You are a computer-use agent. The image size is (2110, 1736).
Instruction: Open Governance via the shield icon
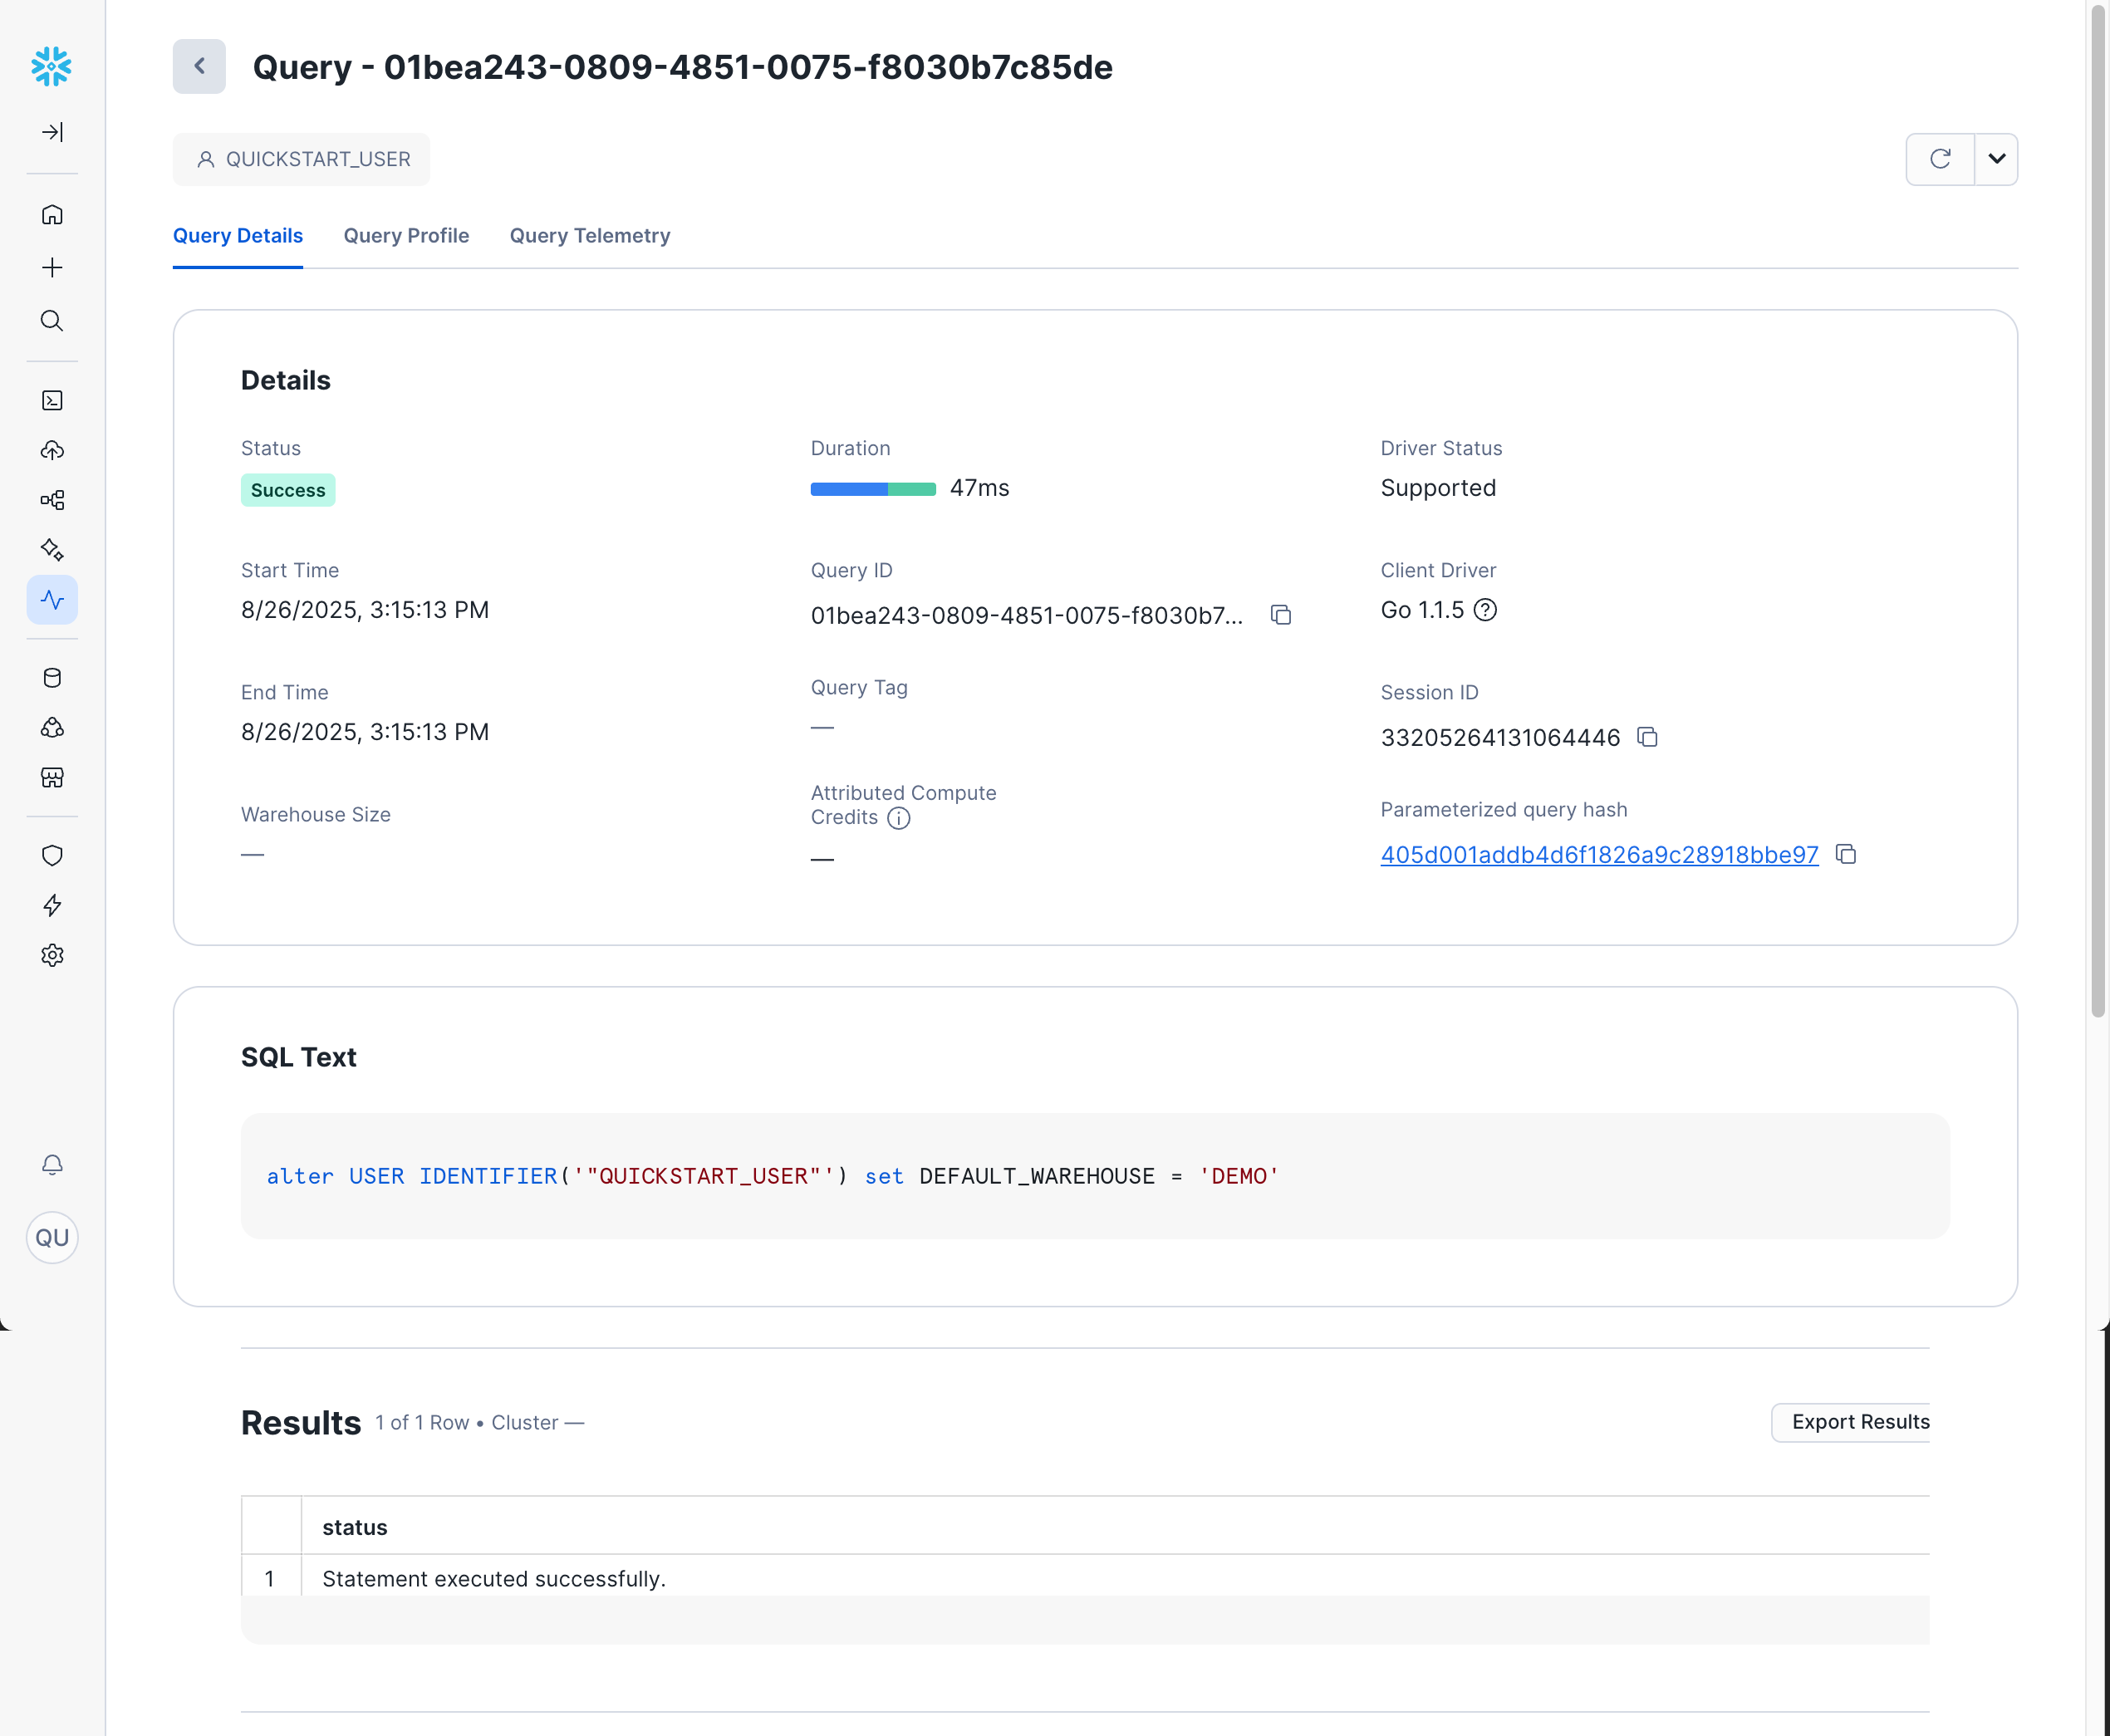pyautogui.click(x=52, y=855)
